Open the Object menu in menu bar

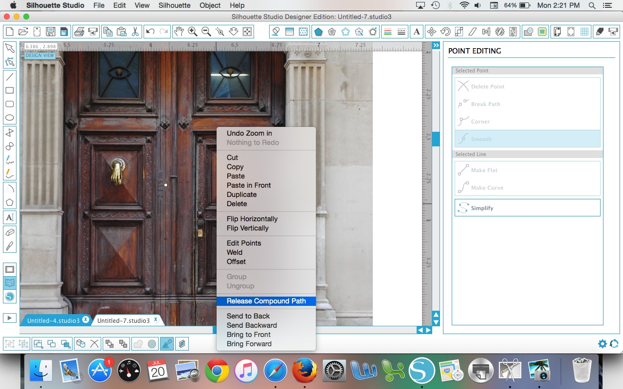(x=210, y=5)
